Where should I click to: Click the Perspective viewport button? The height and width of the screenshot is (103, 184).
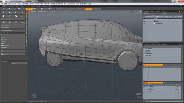click(x=33, y=12)
